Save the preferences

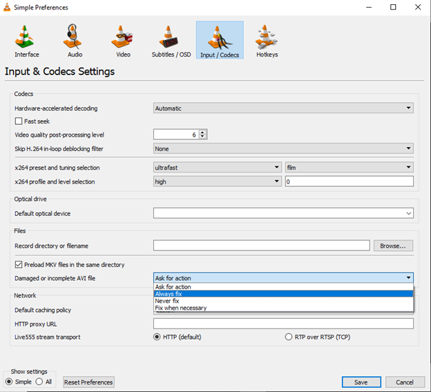click(x=361, y=382)
